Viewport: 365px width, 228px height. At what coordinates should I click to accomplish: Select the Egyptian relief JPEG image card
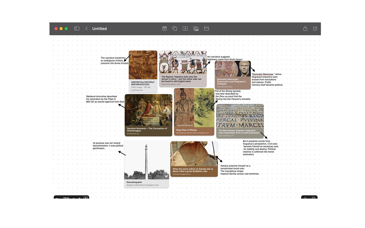143,72
